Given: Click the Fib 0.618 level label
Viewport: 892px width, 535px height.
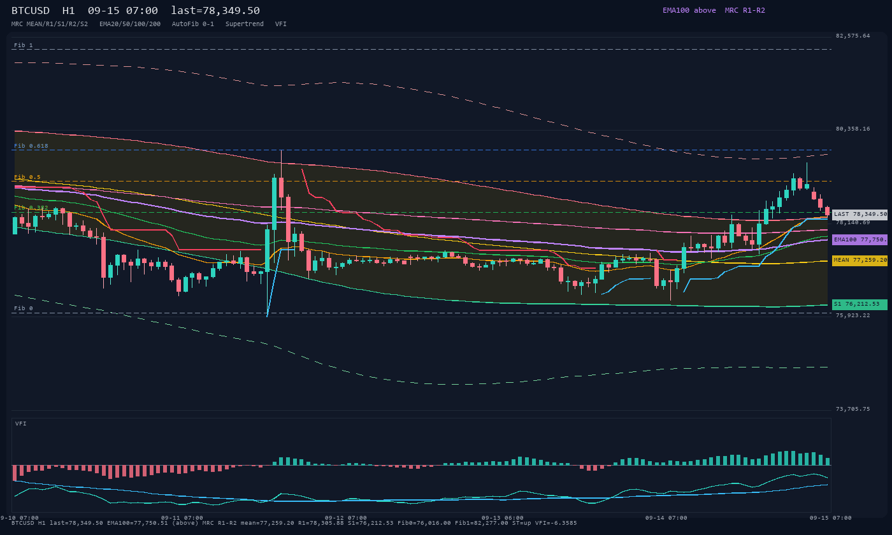Looking at the screenshot, I should click(31, 146).
